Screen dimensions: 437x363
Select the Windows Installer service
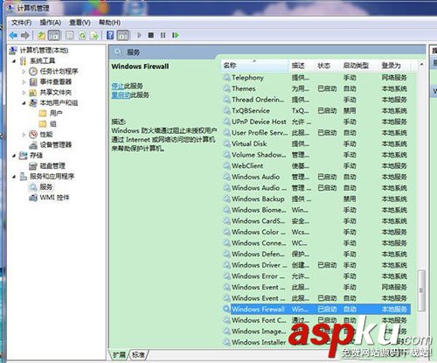(x=316, y=342)
